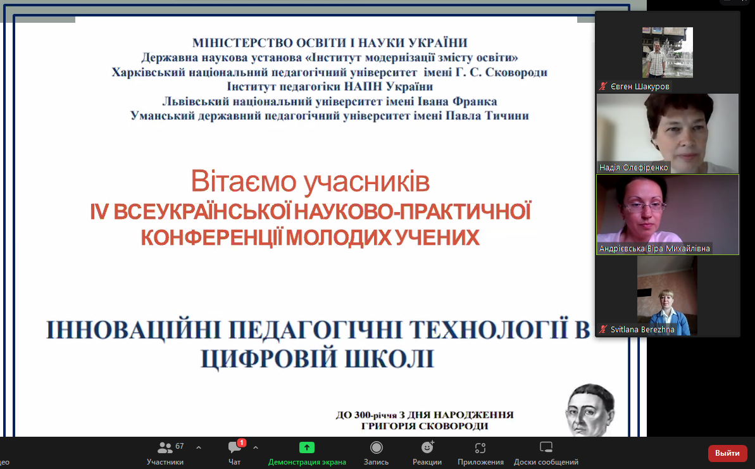This screenshot has height=469, width=755.
Task: Click muted mic icon beside Євген Шакуров
Action: coord(603,87)
